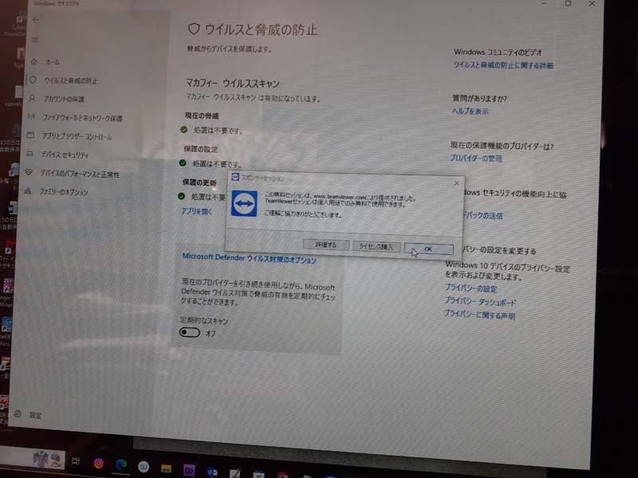
Task: Open Microsoft Edge from the taskbar
Action: (121, 464)
